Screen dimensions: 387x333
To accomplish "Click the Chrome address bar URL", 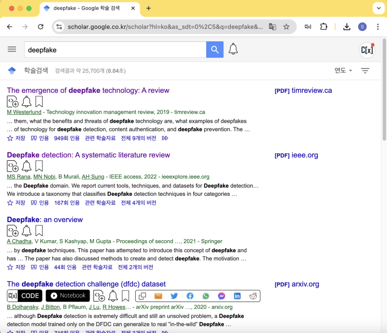I will pos(165,26).
